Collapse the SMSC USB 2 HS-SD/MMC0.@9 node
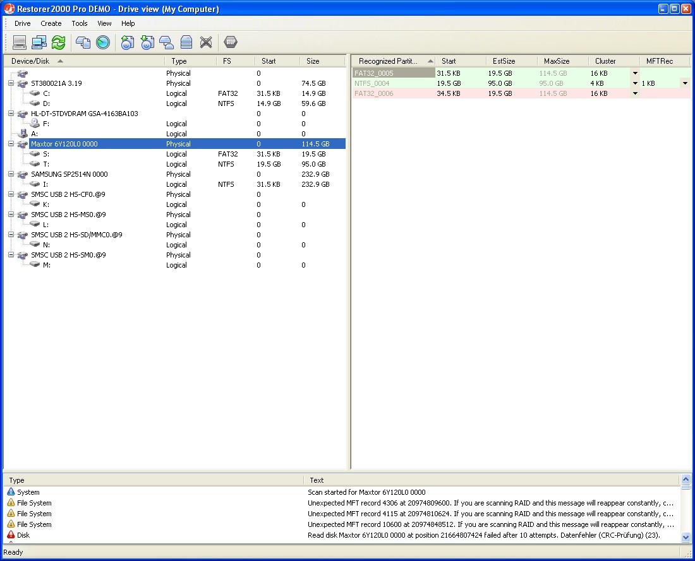This screenshot has height=561, width=695. click(11, 235)
